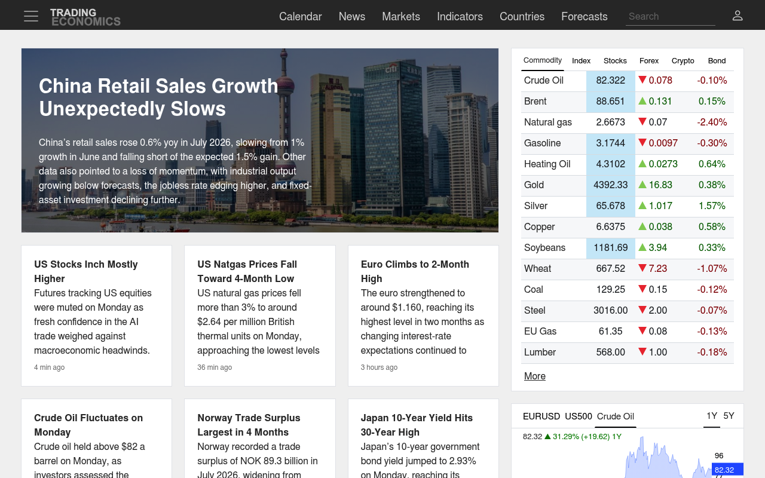Set the chart range to 1Y
This screenshot has width=765, height=478.
[x=712, y=416]
